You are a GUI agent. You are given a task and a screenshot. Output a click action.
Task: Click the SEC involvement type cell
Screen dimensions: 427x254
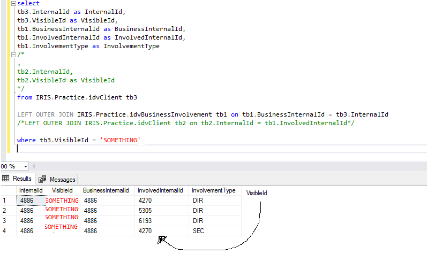(214, 230)
